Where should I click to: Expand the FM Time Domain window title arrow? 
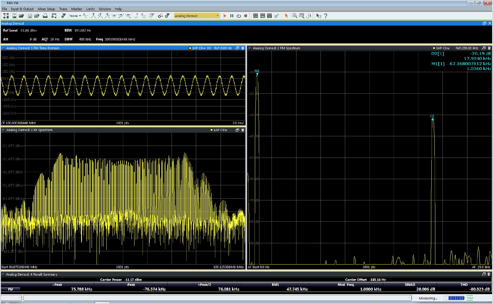(x=3, y=48)
